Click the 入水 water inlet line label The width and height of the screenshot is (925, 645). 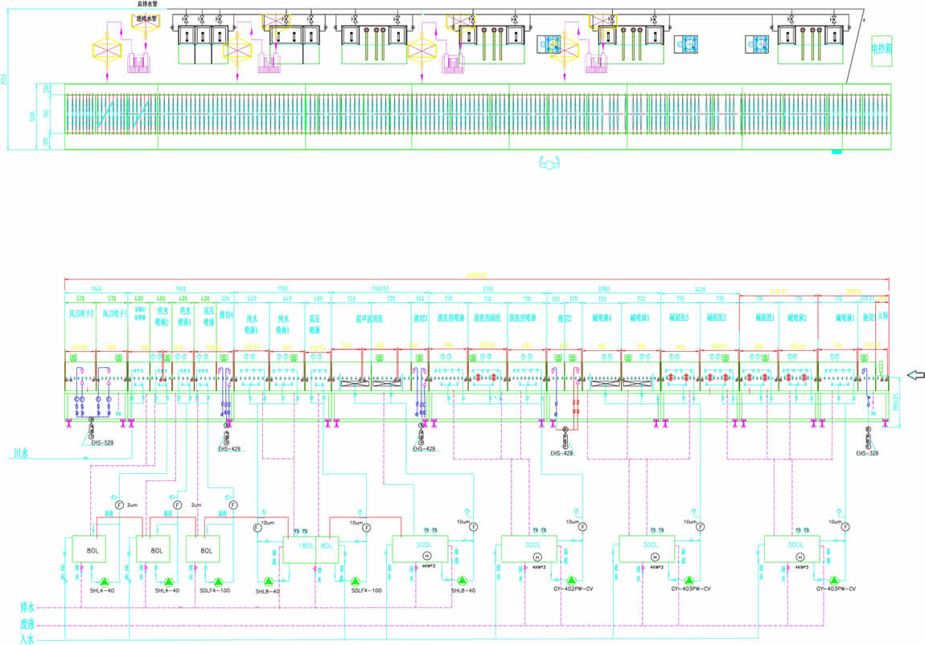click(29, 639)
